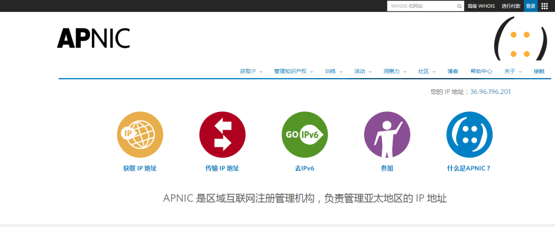Viewport: 555px width, 227px height.
Task: Open the apps grid icon
Action: click(x=544, y=6)
